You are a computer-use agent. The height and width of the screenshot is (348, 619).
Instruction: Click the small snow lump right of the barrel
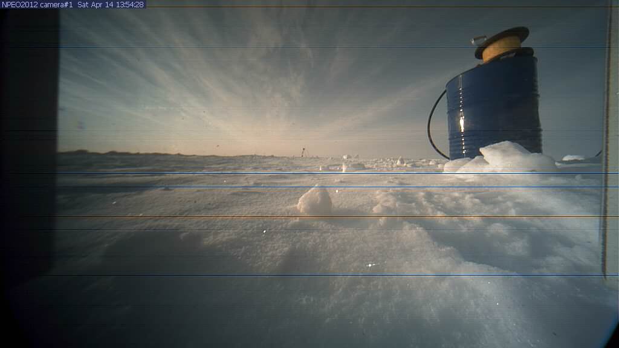click(572, 158)
